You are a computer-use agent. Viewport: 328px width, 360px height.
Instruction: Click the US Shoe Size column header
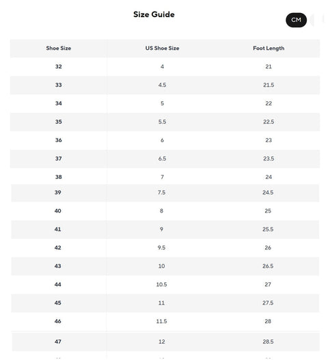(162, 49)
